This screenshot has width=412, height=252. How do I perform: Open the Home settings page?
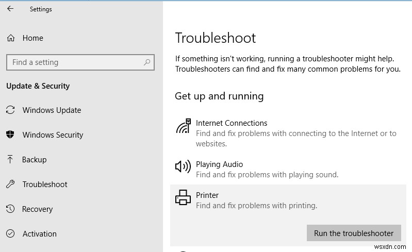[33, 38]
